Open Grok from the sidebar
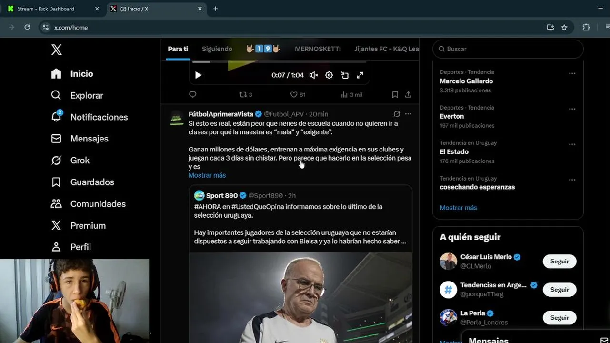This screenshot has width=610, height=343. [x=70, y=160]
